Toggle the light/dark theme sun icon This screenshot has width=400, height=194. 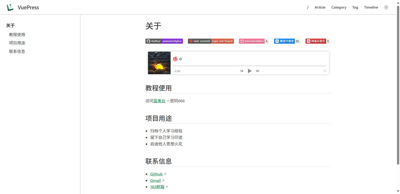point(386,7)
